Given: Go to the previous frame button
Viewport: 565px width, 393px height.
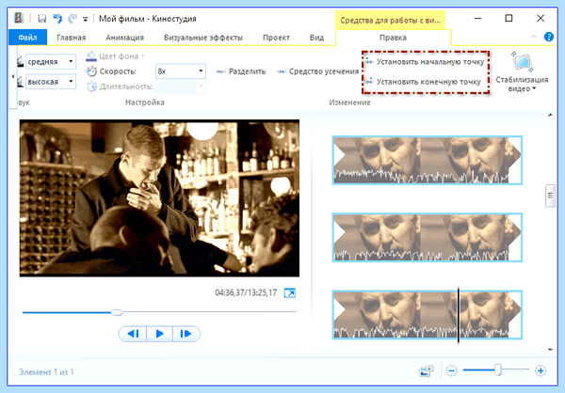Looking at the screenshot, I should pos(133,334).
